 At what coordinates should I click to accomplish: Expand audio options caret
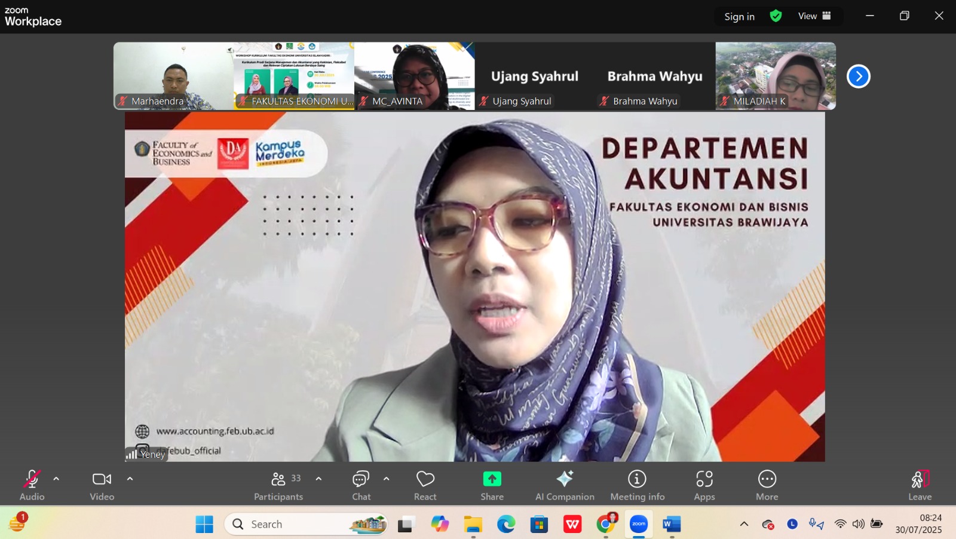56,479
